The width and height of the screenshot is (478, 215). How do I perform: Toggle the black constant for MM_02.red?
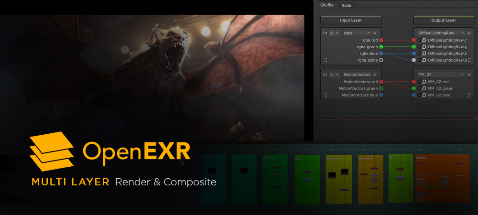(420, 82)
